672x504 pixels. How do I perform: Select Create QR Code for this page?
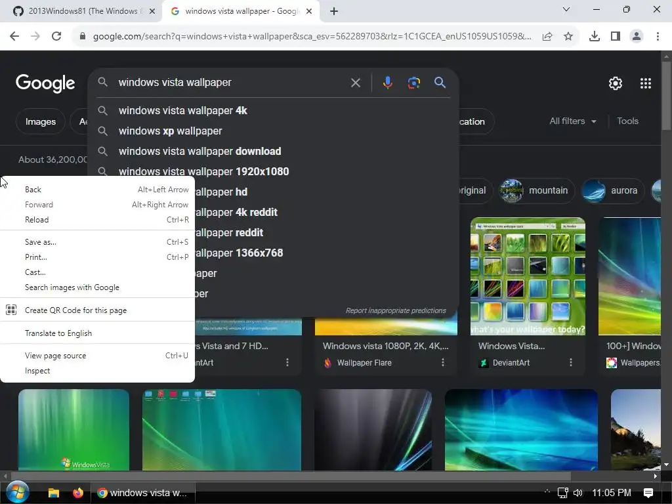pyautogui.click(x=97, y=310)
